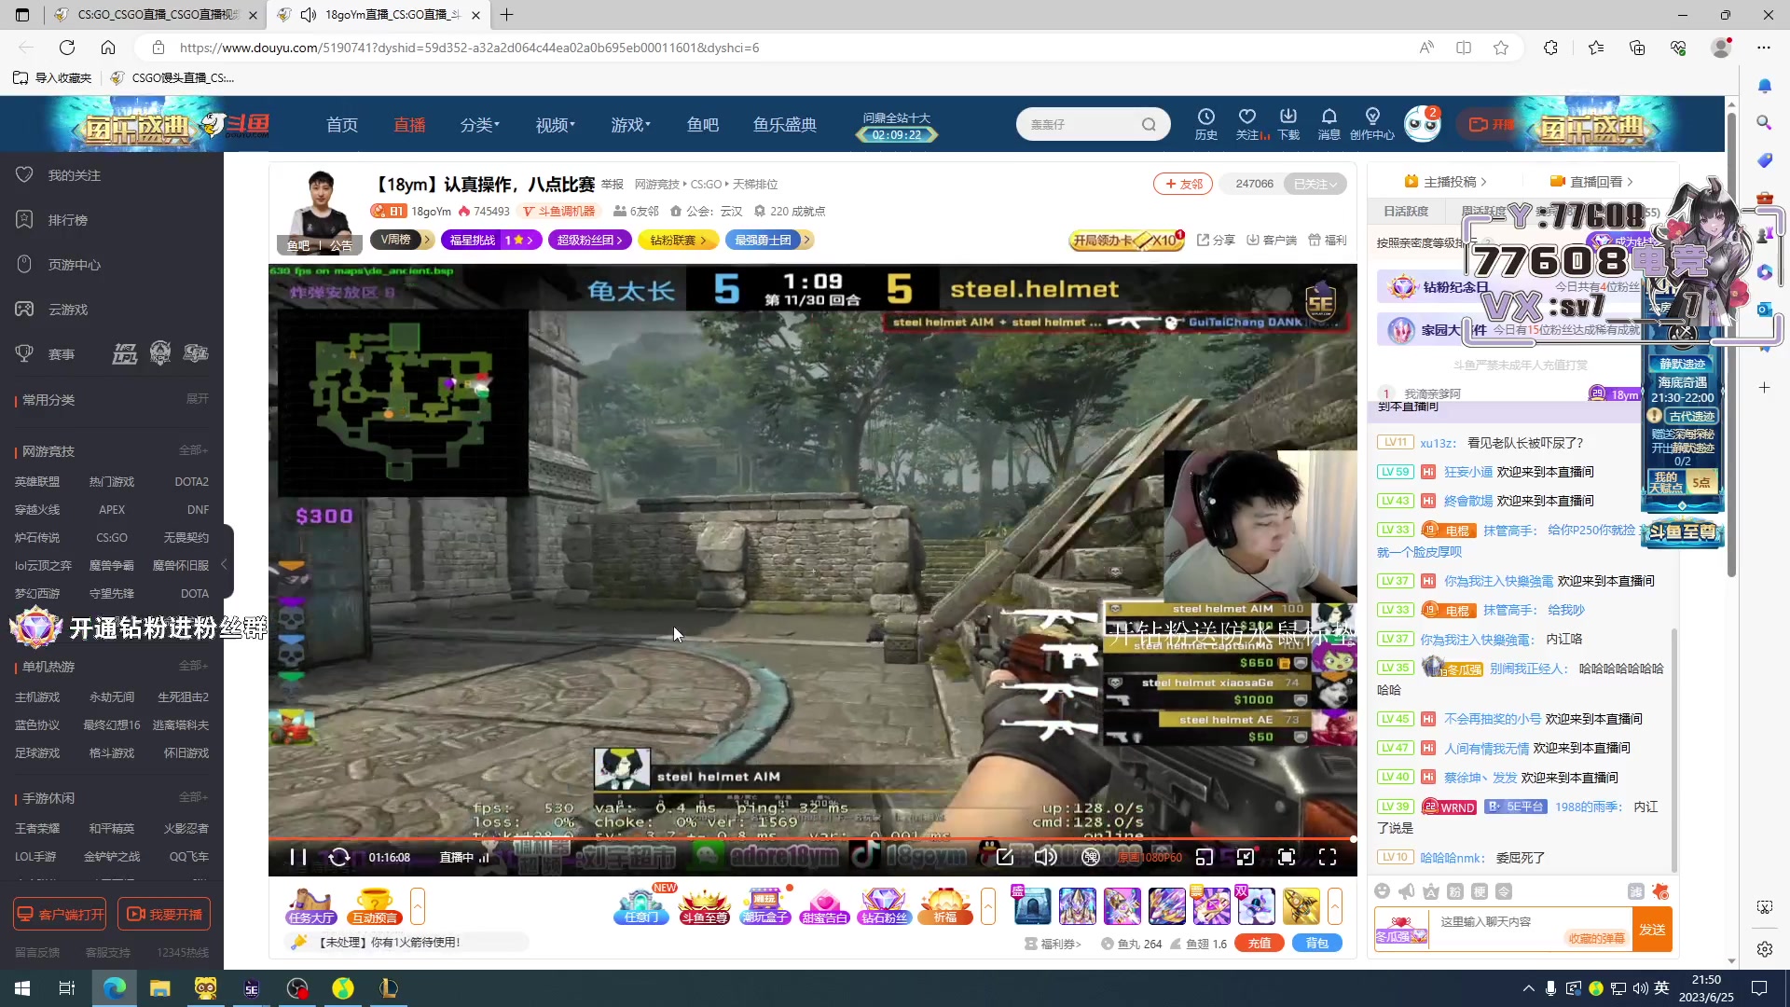The width and height of the screenshot is (1790, 1007).
Task: Open the 分类 category dropdown
Action: (479, 124)
